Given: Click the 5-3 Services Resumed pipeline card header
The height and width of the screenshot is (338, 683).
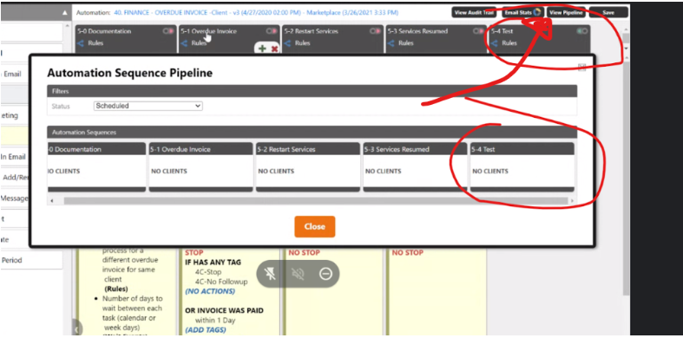Looking at the screenshot, I should (415, 149).
